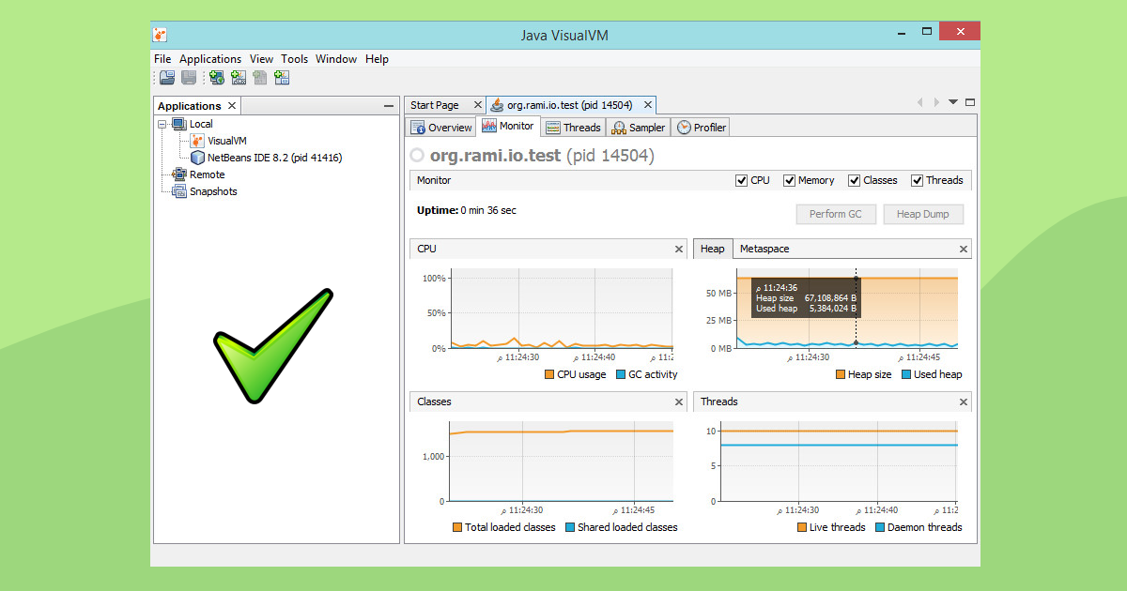Select the Remote node in the tree
Viewport: 1127px width, 591px height.
point(199,174)
